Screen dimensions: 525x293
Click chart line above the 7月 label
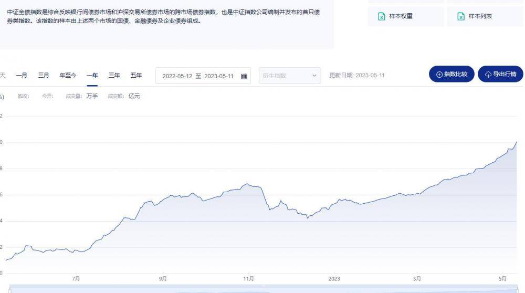coord(76,252)
